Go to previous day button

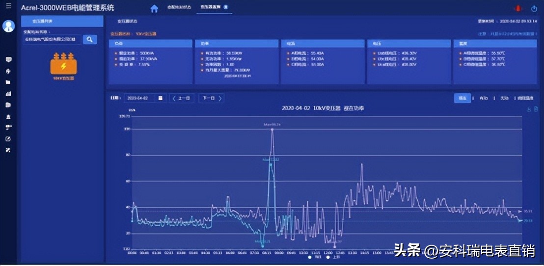(x=182, y=98)
